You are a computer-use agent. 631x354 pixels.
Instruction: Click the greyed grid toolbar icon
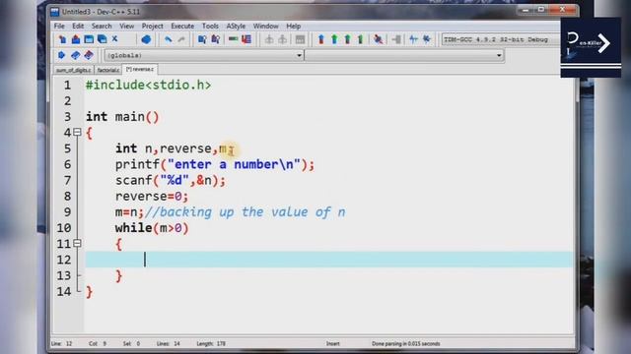300,39
